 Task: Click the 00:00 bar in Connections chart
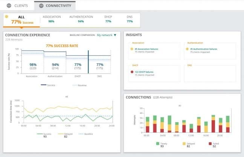point(147,125)
